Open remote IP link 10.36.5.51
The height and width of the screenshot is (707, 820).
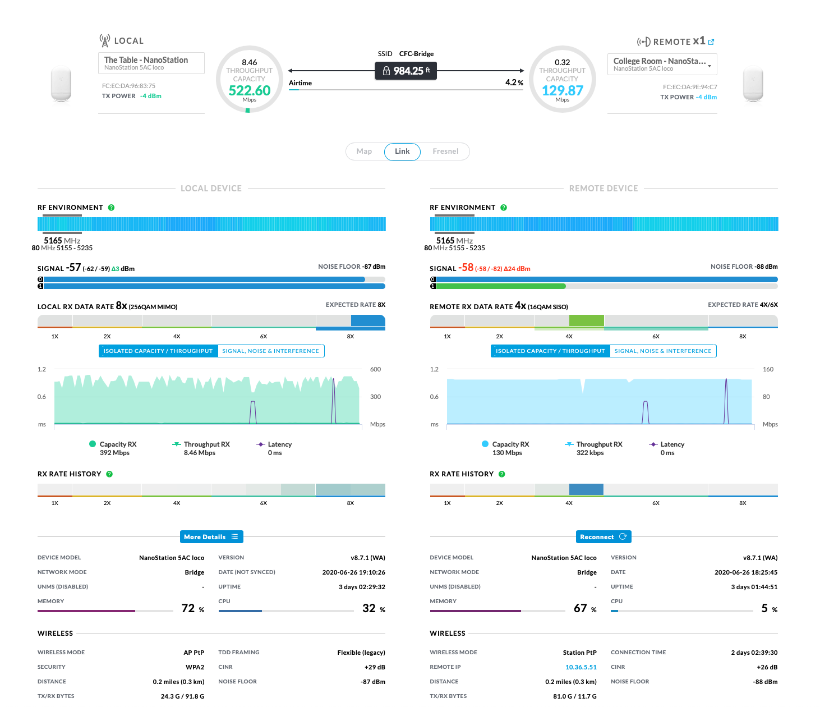(x=581, y=667)
